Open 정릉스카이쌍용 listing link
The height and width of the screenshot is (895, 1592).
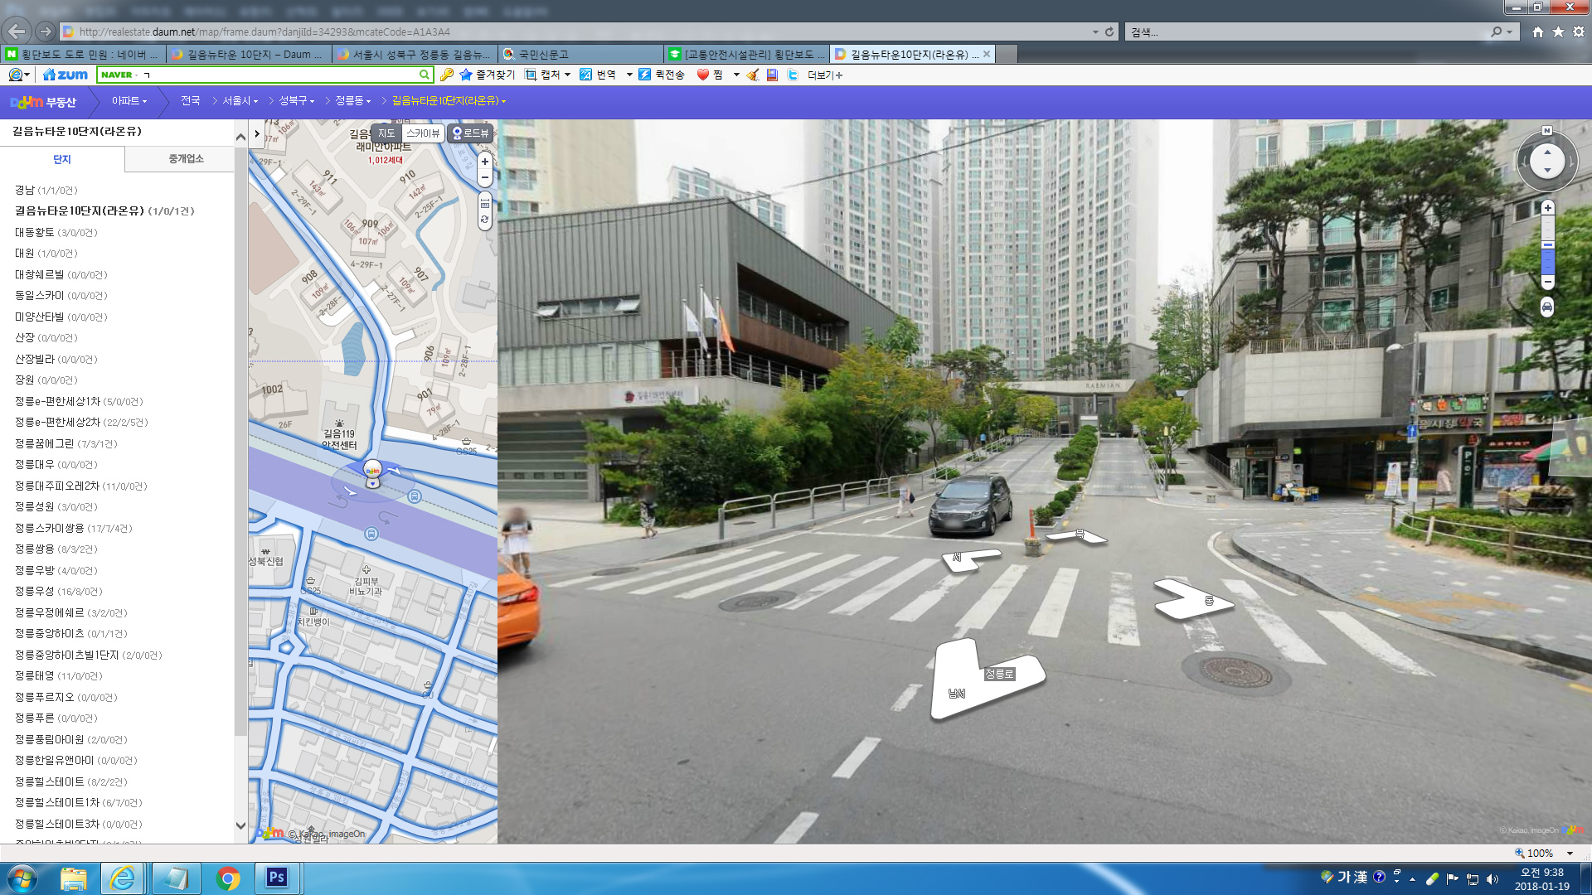click(50, 528)
